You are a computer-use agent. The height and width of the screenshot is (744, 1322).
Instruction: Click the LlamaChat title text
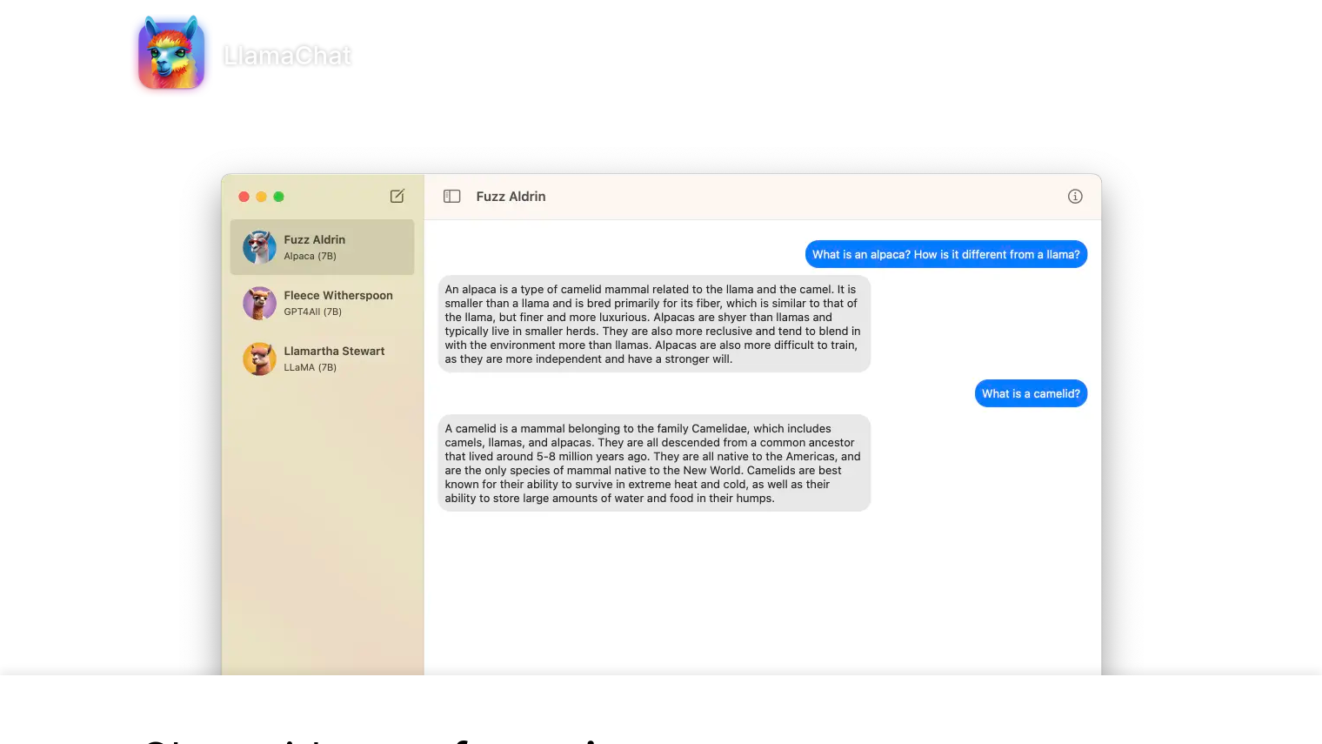pyautogui.click(x=287, y=56)
